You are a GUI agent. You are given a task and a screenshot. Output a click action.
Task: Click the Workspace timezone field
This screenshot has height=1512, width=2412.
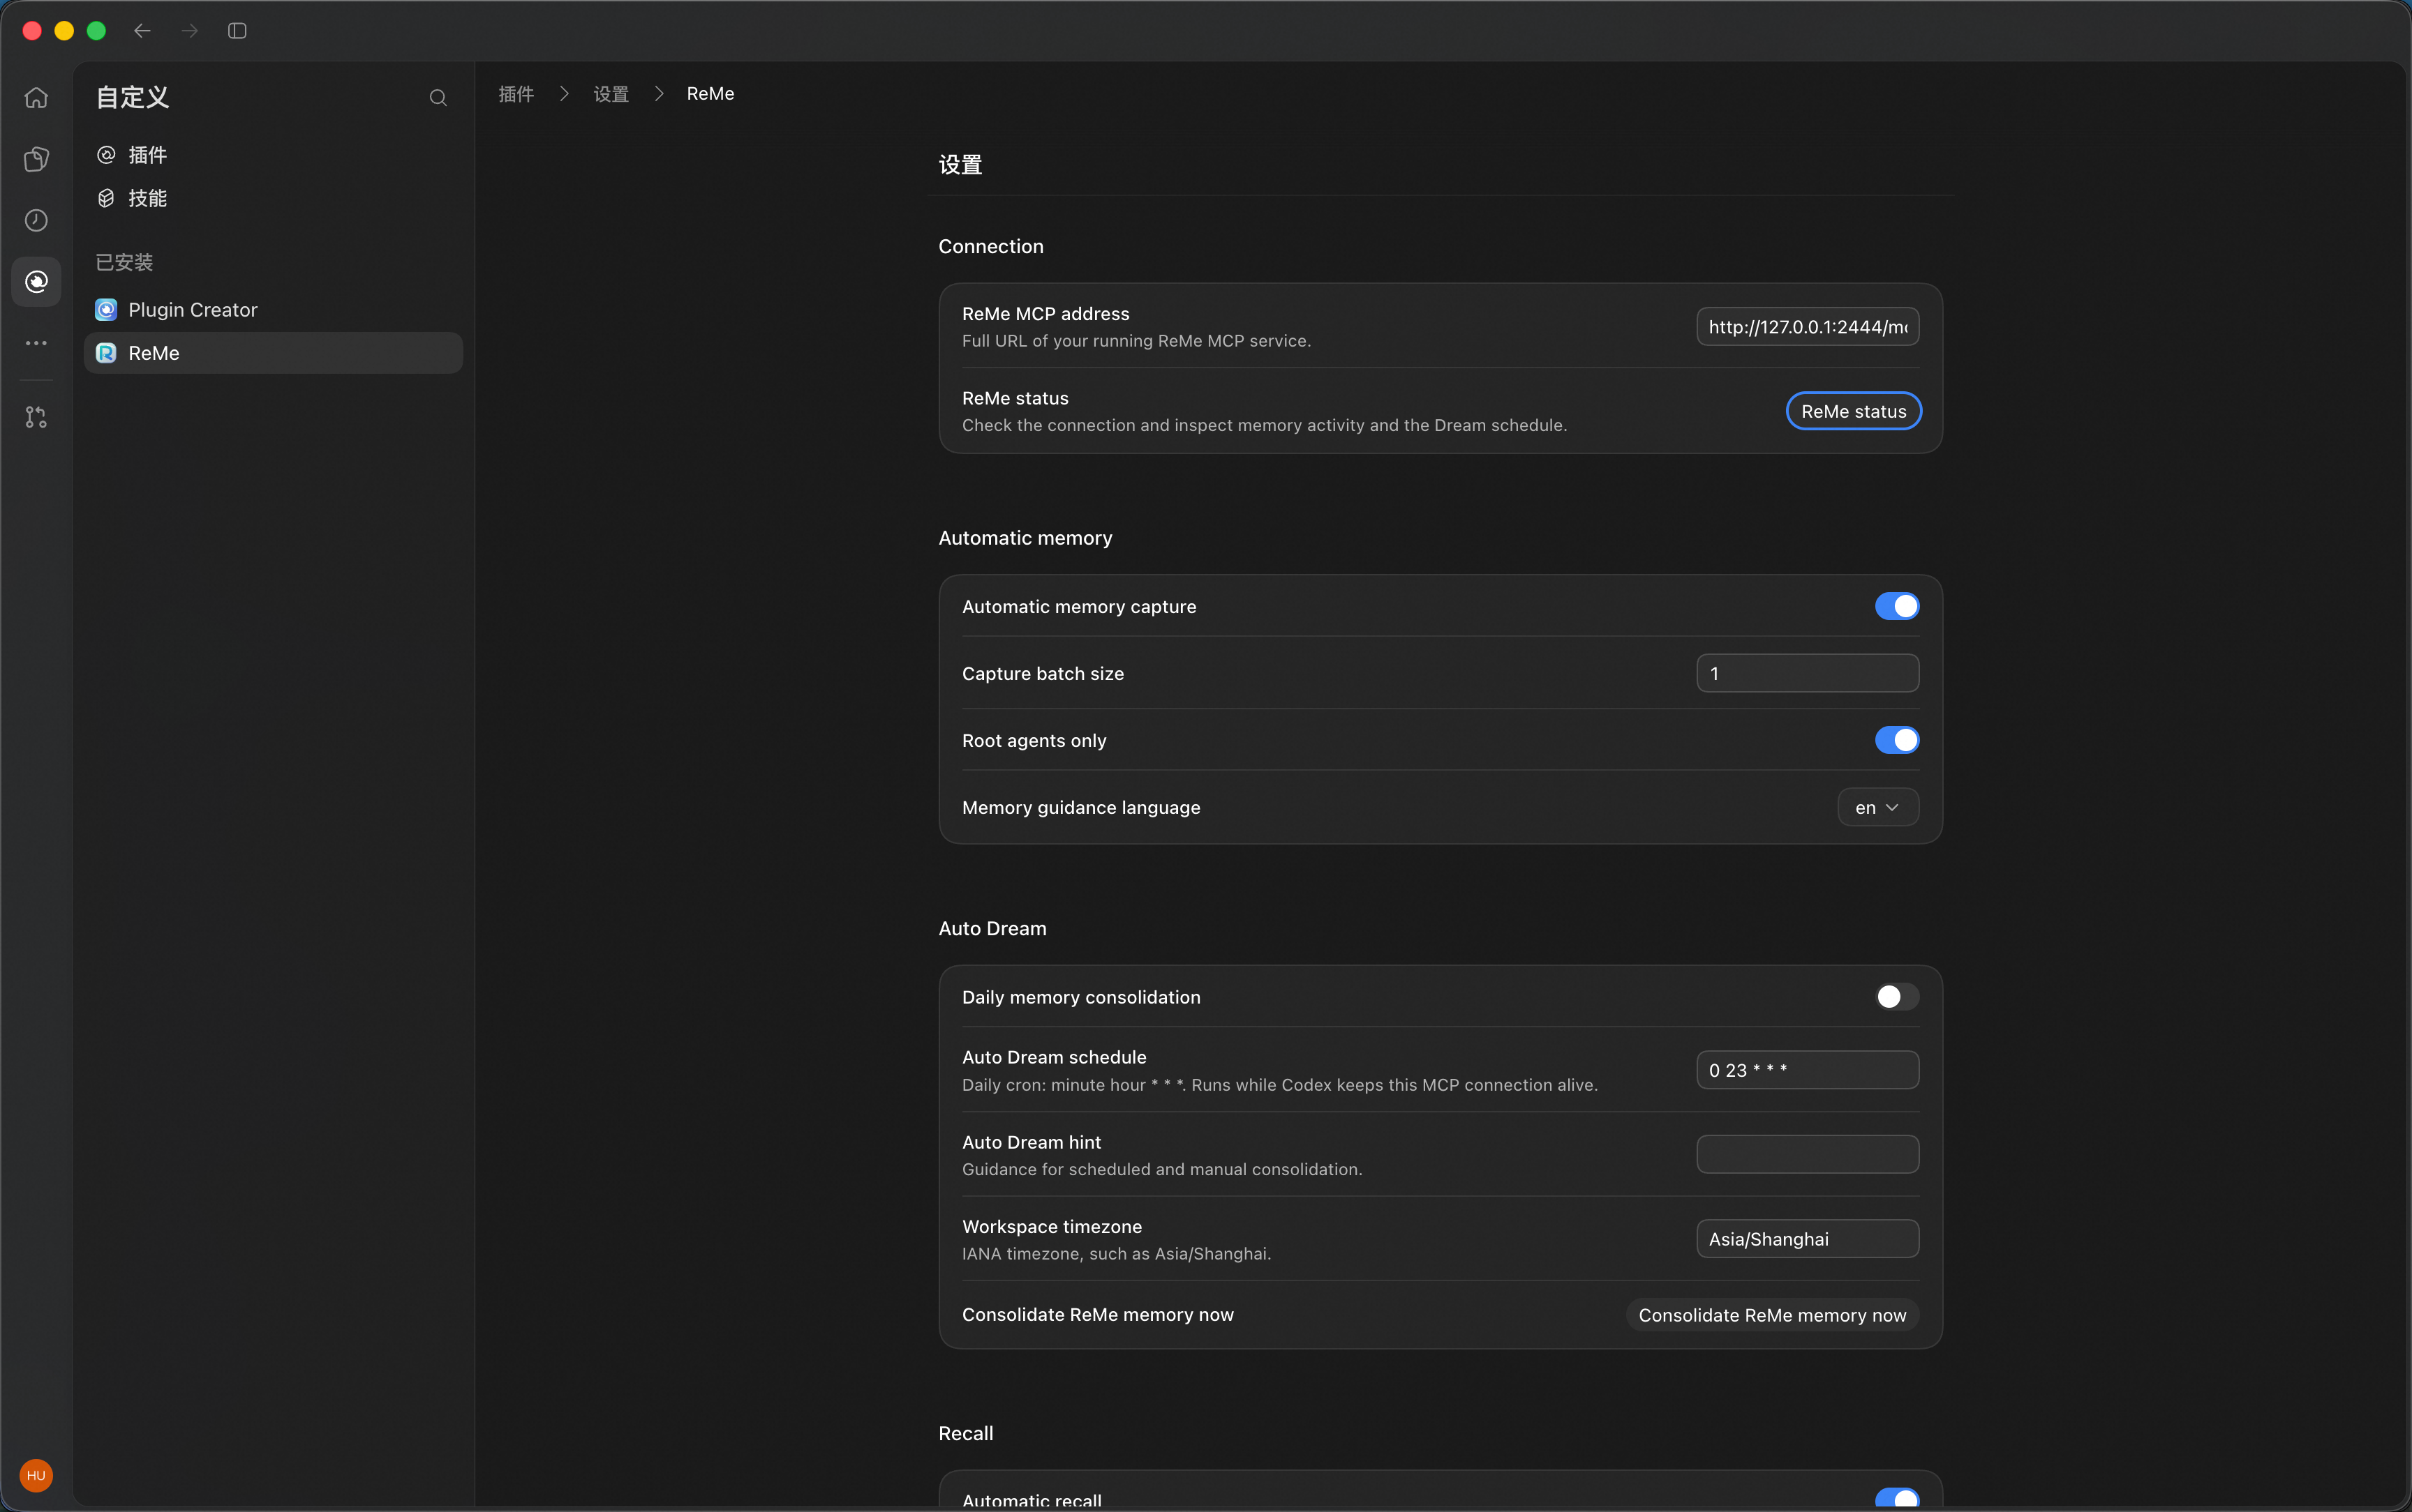pyautogui.click(x=1808, y=1239)
